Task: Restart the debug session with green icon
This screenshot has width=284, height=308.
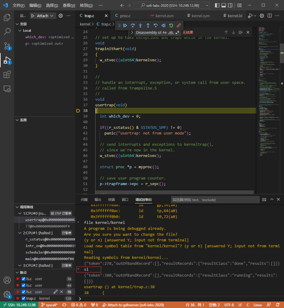Action: tap(171, 25)
